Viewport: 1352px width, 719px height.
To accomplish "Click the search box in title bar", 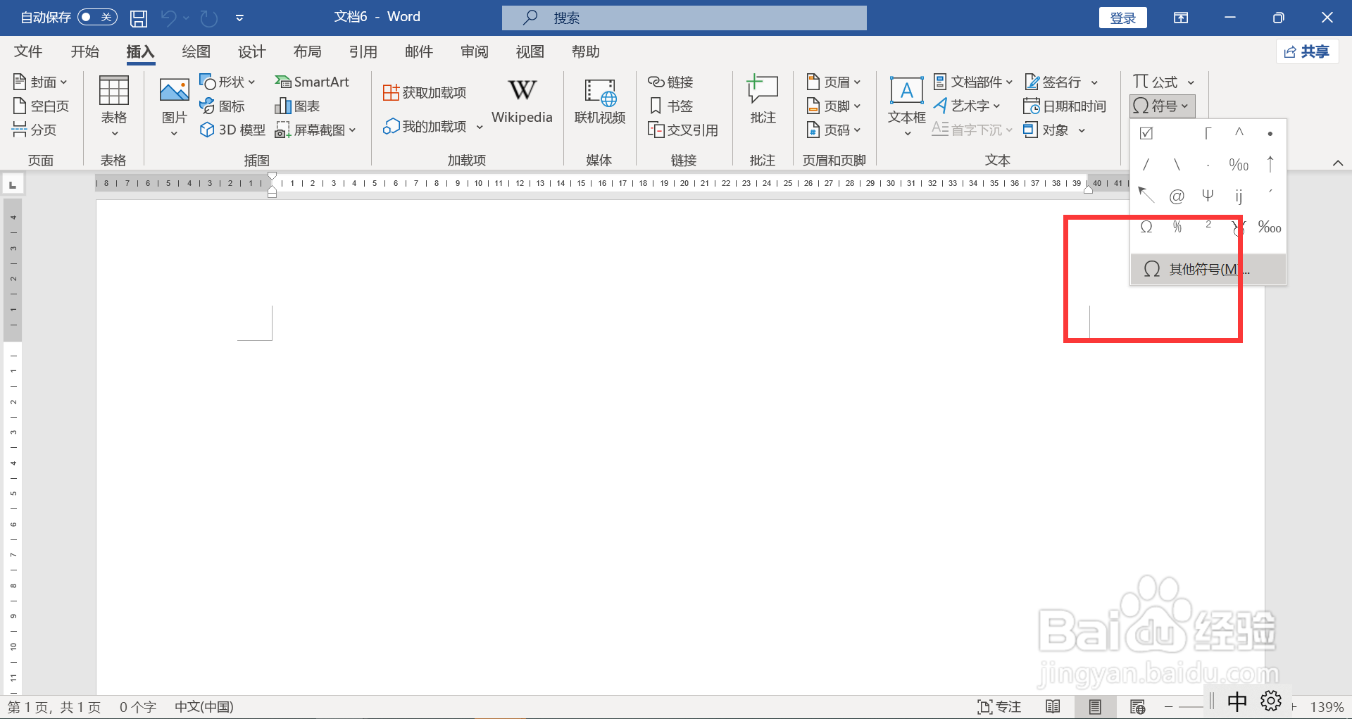I will coord(684,18).
